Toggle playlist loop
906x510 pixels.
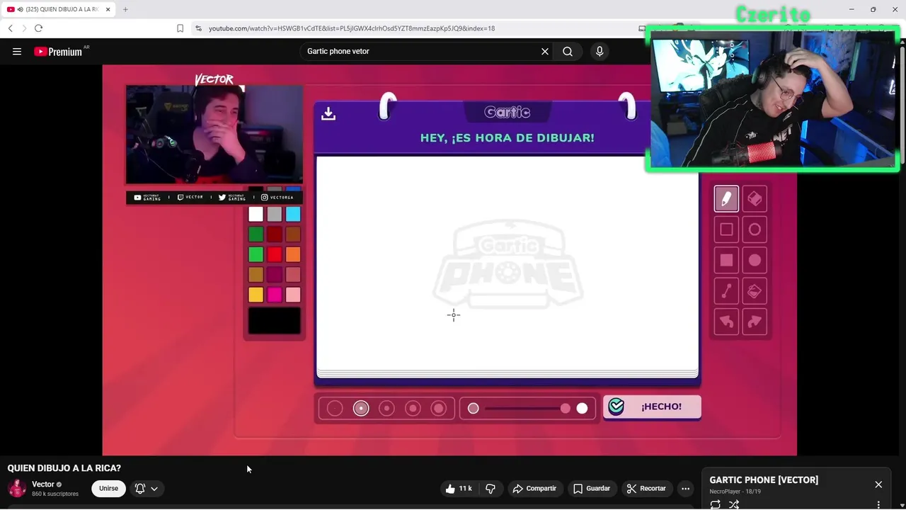pyautogui.click(x=716, y=504)
